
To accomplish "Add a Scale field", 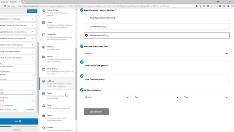I will click(x=57, y=96).
